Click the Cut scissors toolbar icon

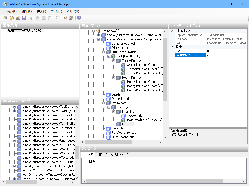(x=31, y=18)
